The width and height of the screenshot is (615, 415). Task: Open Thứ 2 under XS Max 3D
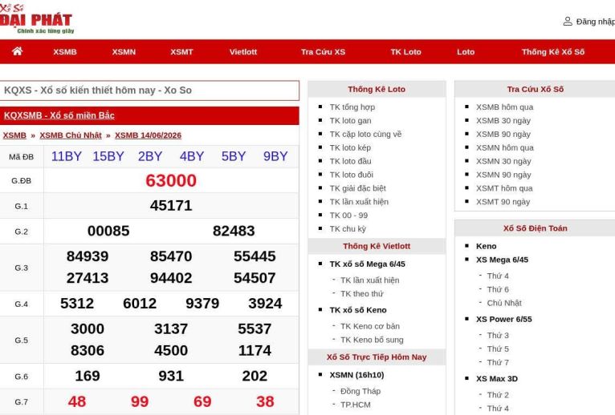coord(498,395)
